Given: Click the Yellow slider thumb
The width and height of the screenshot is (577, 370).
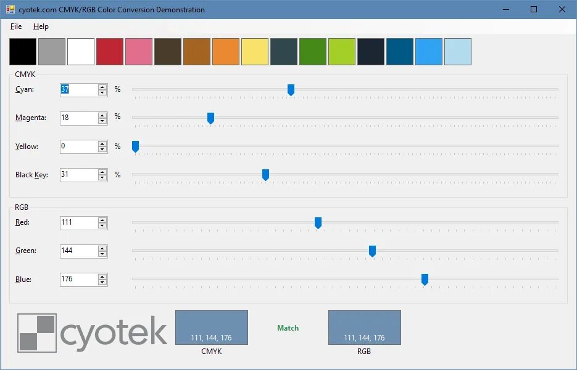Looking at the screenshot, I should click(x=135, y=147).
